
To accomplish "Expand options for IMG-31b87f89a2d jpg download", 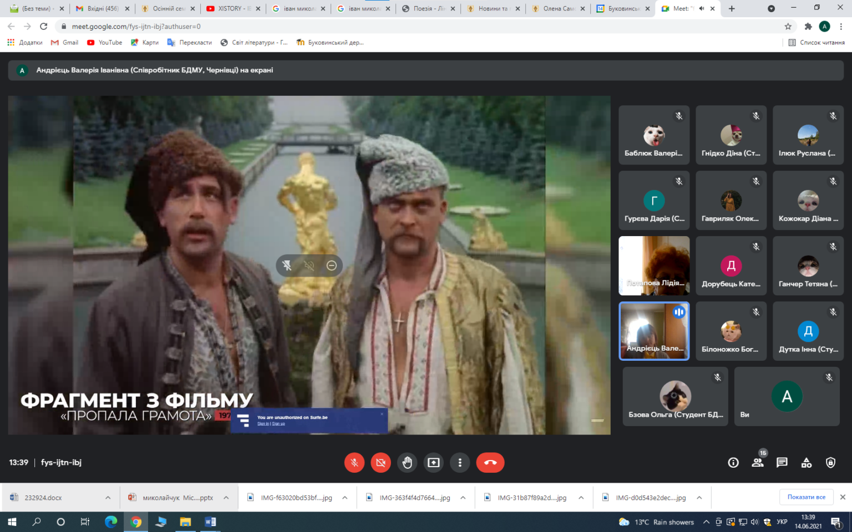I will pyautogui.click(x=581, y=498).
